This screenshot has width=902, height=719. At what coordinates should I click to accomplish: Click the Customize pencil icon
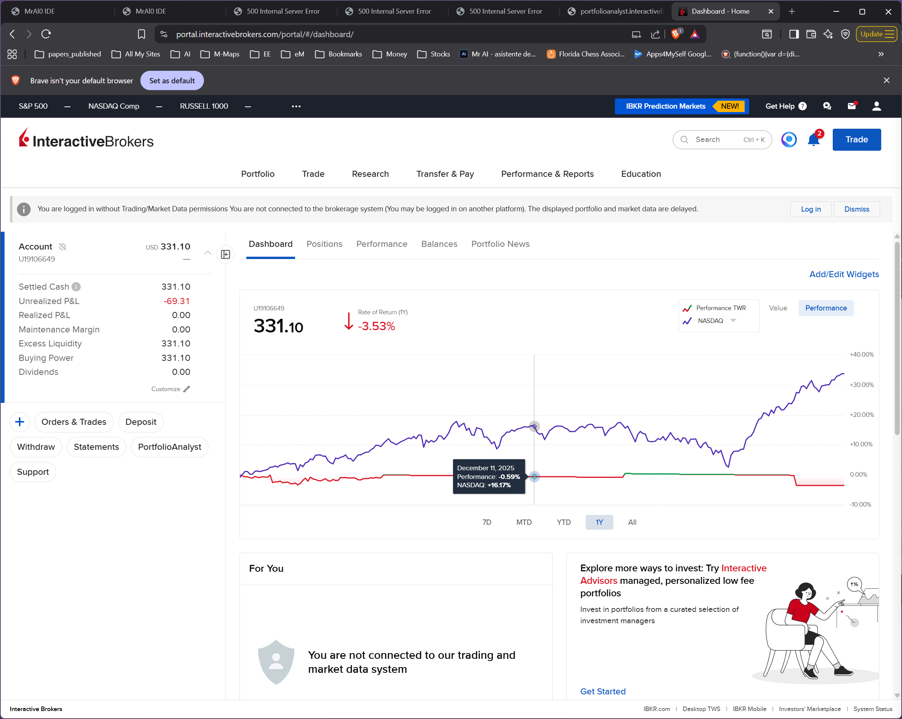187,389
